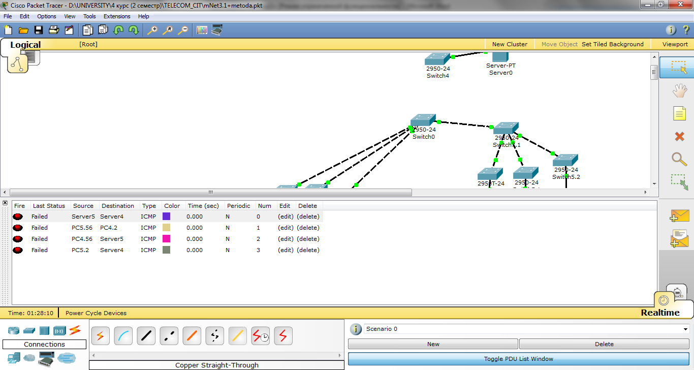Fire the PC4.56 to Server5 PDU
The image size is (694, 370).
tap(18, 239)
